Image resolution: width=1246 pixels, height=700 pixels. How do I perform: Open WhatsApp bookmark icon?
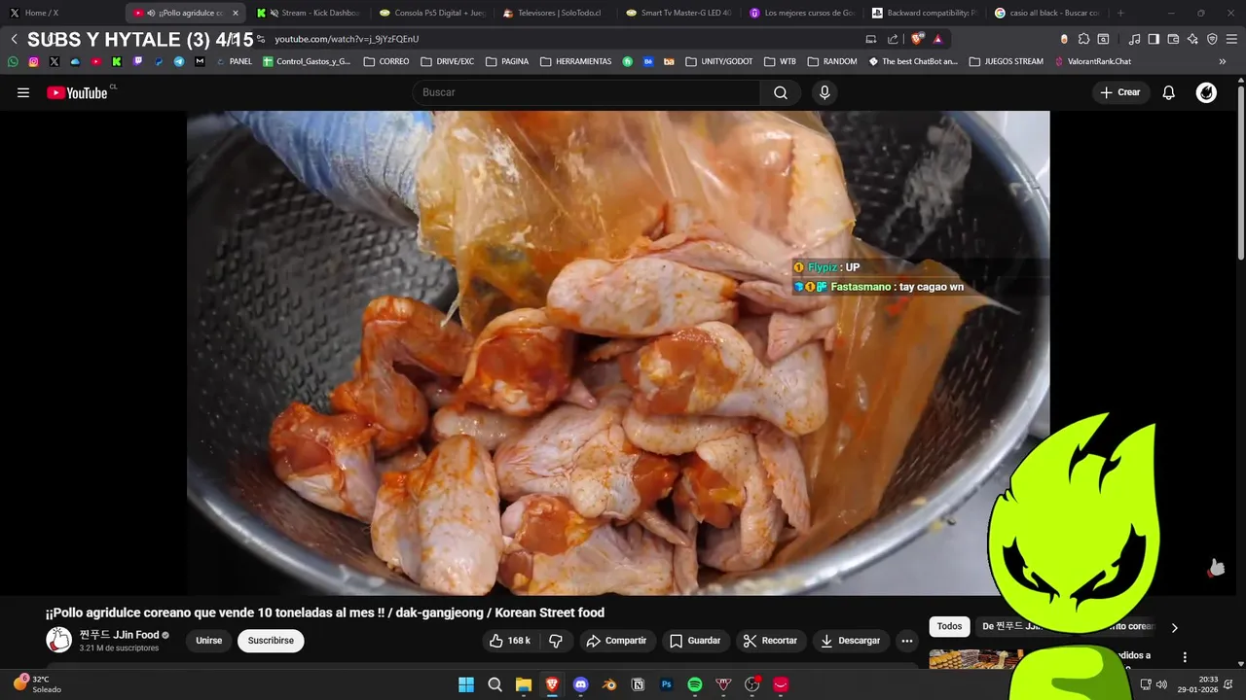click(x=13, y=61)
